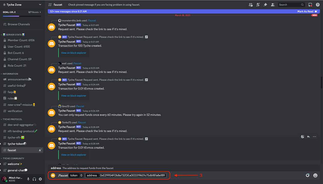
Task: Open the Inbox icon
Action: (x=310, y=5)
